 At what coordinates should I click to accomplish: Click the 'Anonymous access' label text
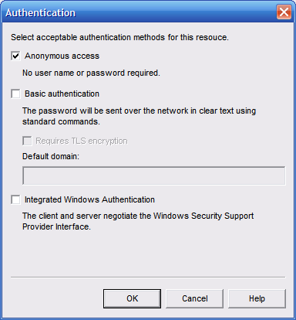tap(62, 56)
